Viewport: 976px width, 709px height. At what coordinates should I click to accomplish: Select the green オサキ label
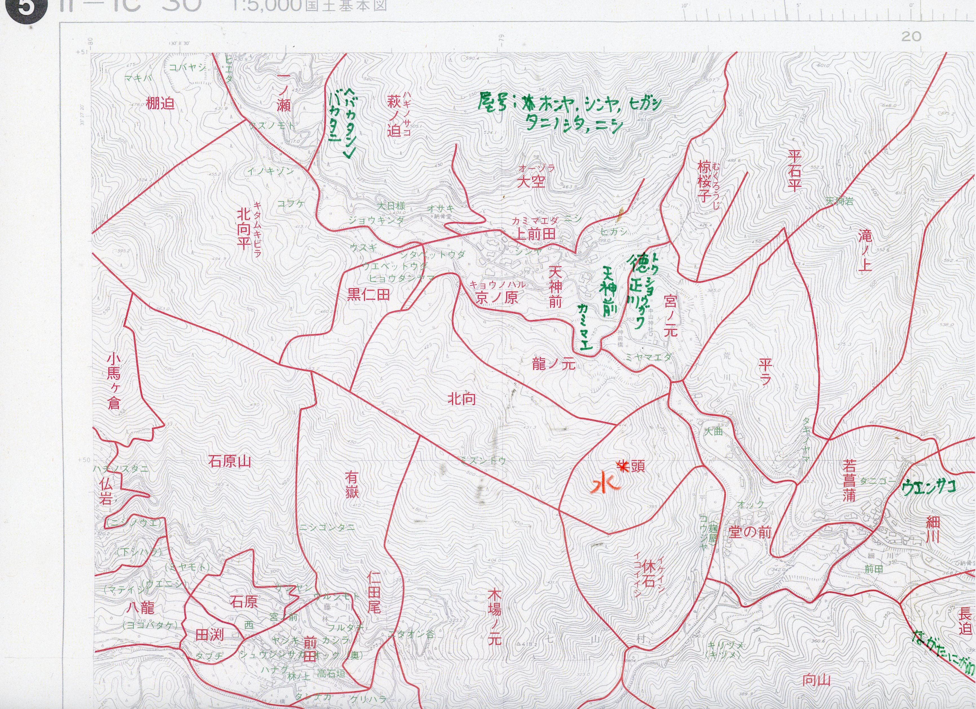point(440,208)
